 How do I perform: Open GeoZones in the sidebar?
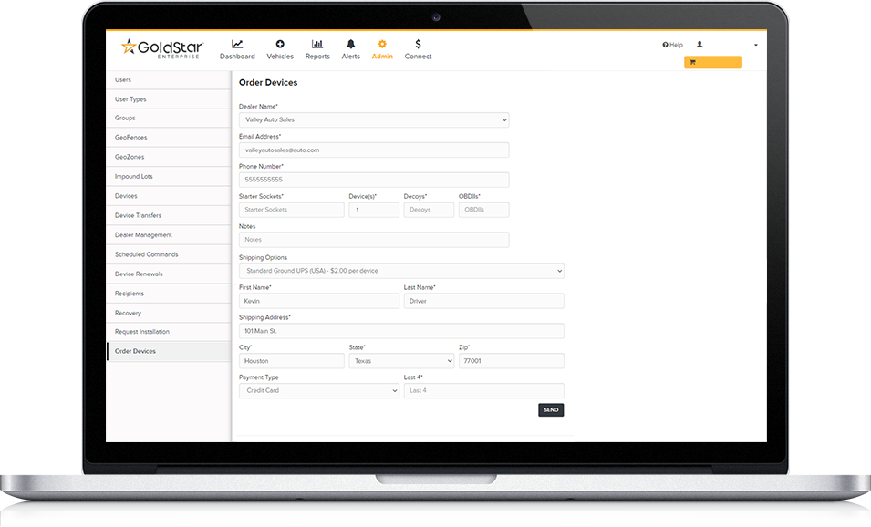169,157
